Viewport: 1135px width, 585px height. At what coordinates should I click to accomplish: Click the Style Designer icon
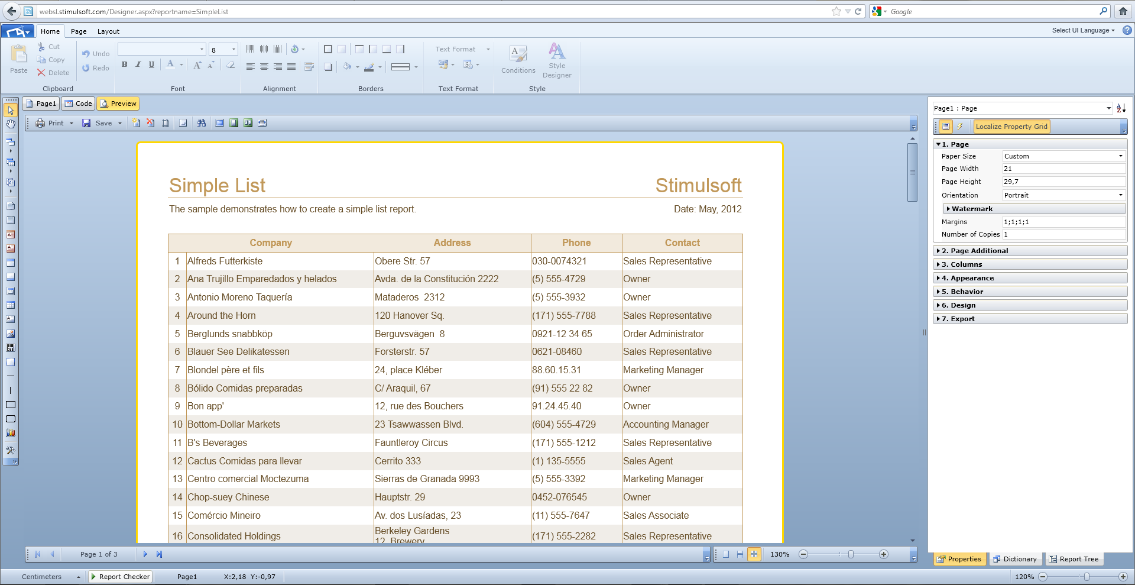556,52
